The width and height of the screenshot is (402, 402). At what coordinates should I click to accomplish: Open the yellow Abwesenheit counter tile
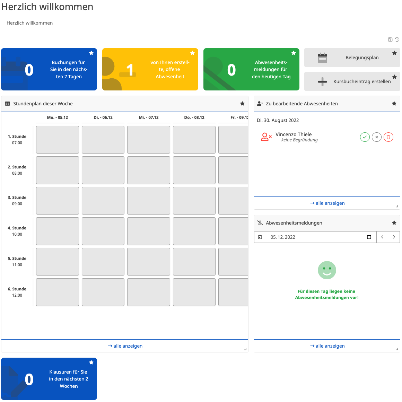point(150,69)
